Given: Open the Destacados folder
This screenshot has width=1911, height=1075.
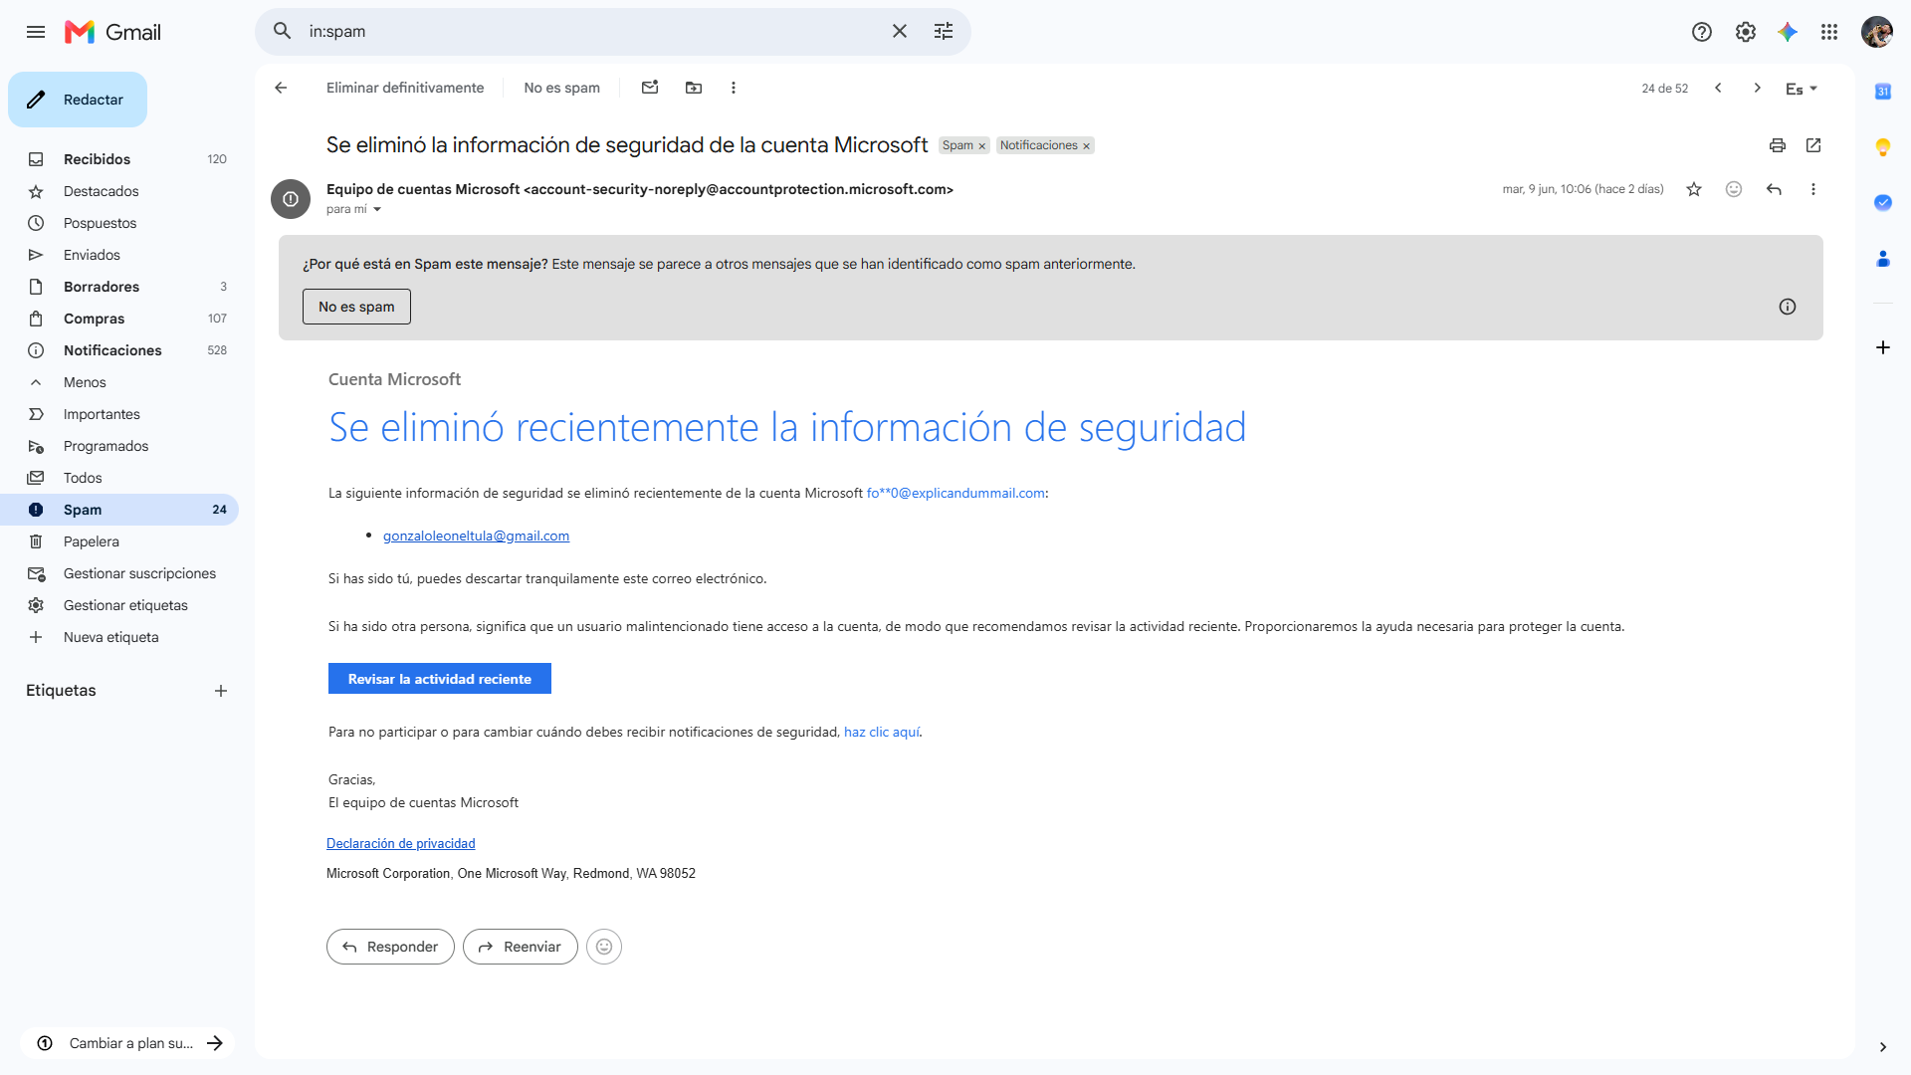Looking at the screenshot, I should click(119, 191).
